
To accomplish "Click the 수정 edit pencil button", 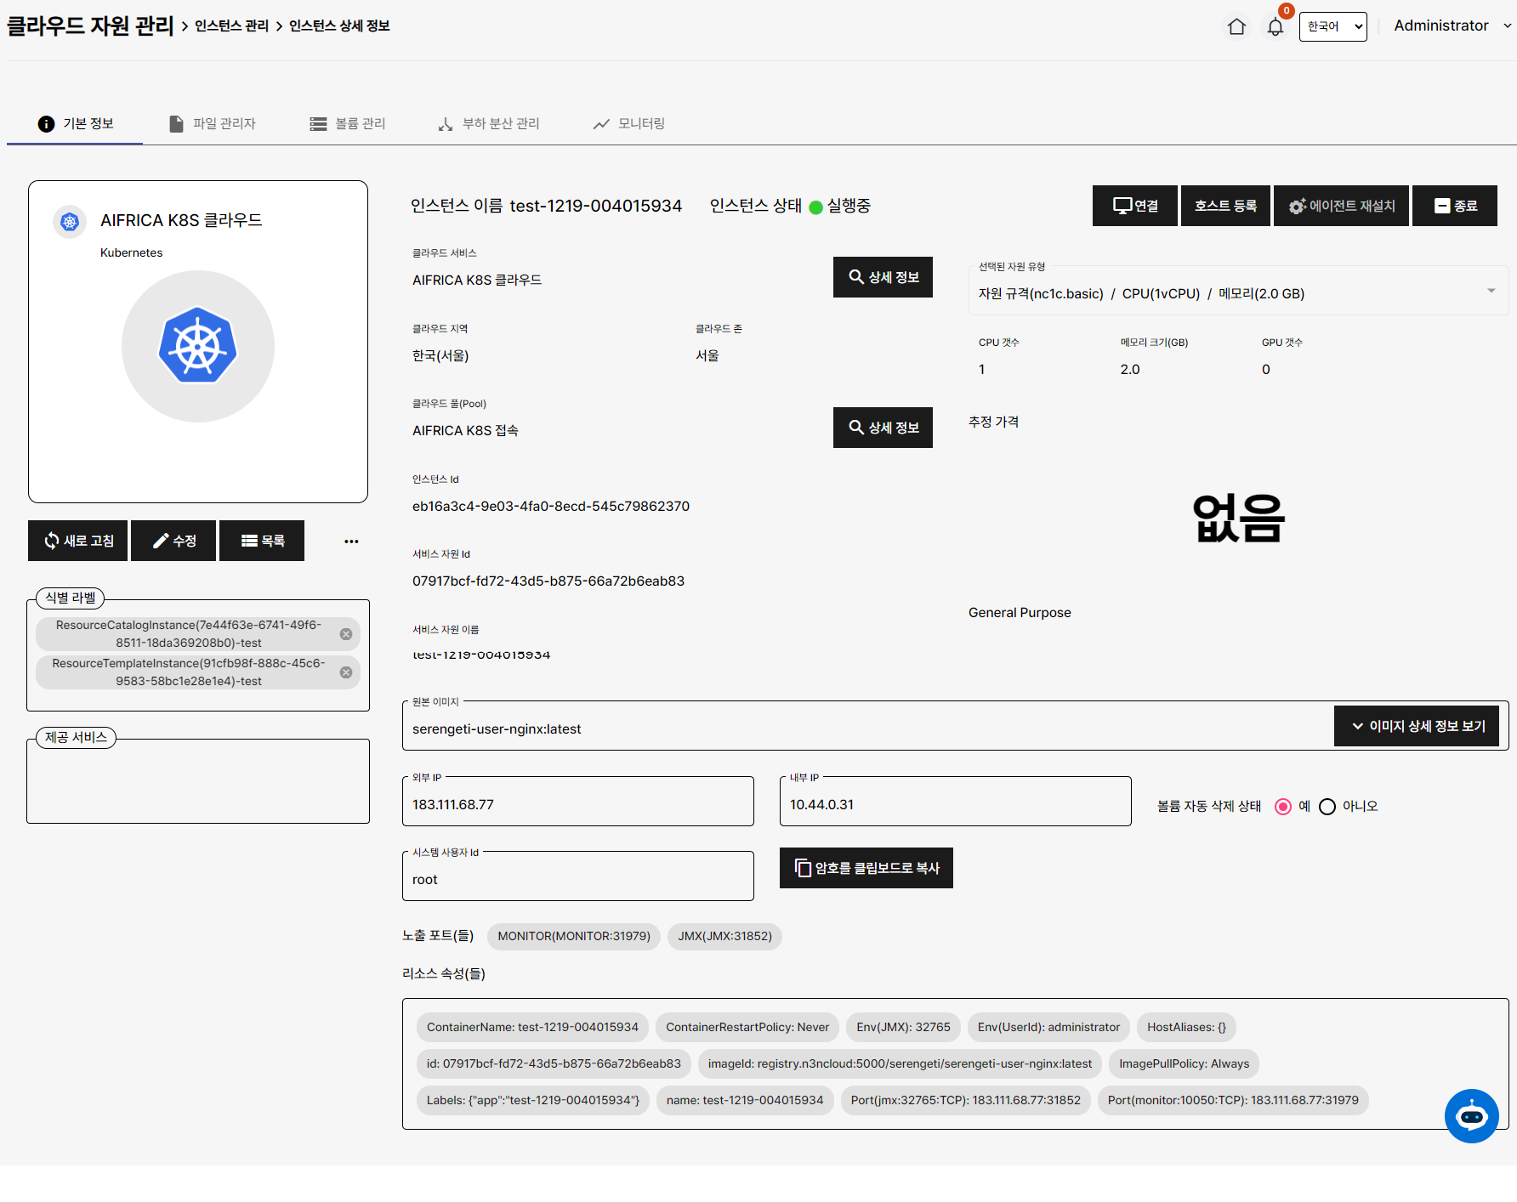I will pyautogui.click(x=173, y=541).
